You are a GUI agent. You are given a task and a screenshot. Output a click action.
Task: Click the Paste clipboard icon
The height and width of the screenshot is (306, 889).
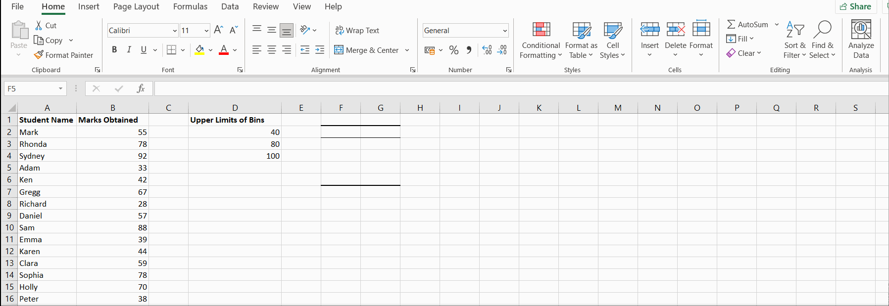tap(19, 30)
